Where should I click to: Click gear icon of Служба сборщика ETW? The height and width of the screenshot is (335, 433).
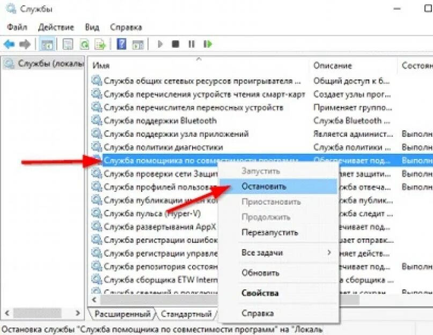coord(97,279)
